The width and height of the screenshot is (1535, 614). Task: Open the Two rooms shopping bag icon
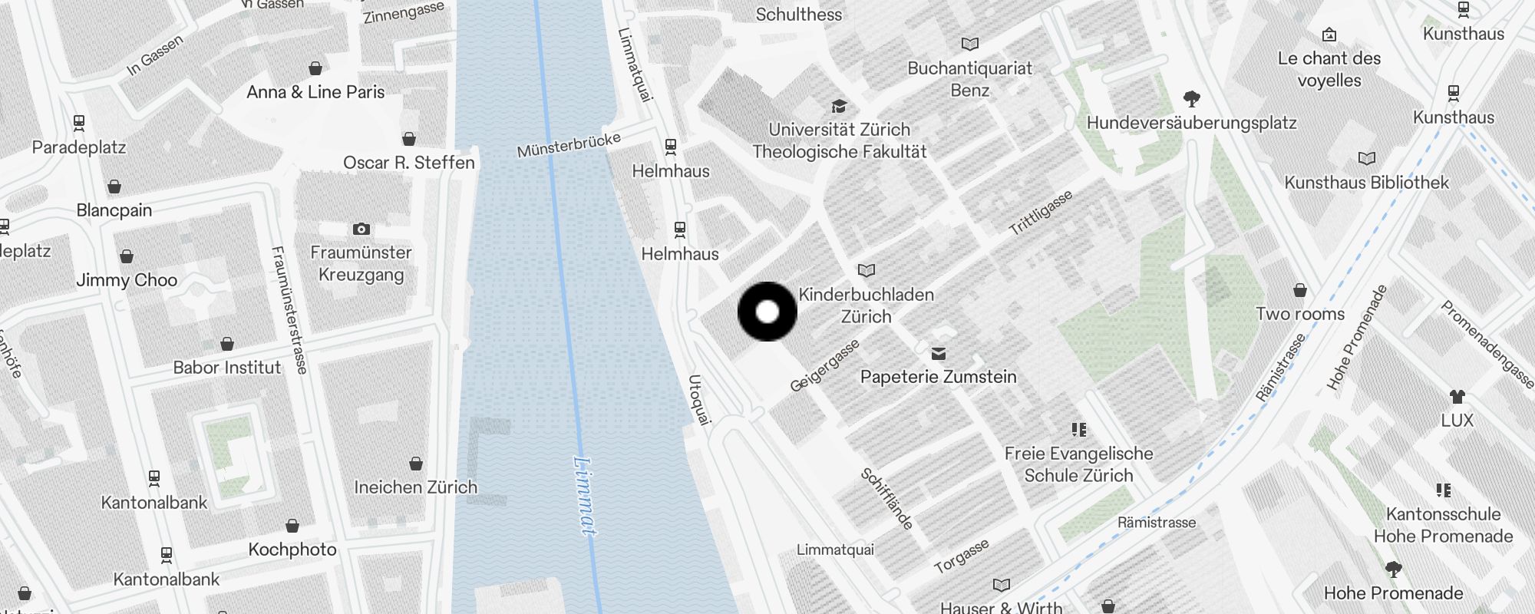coord(1300,290)
